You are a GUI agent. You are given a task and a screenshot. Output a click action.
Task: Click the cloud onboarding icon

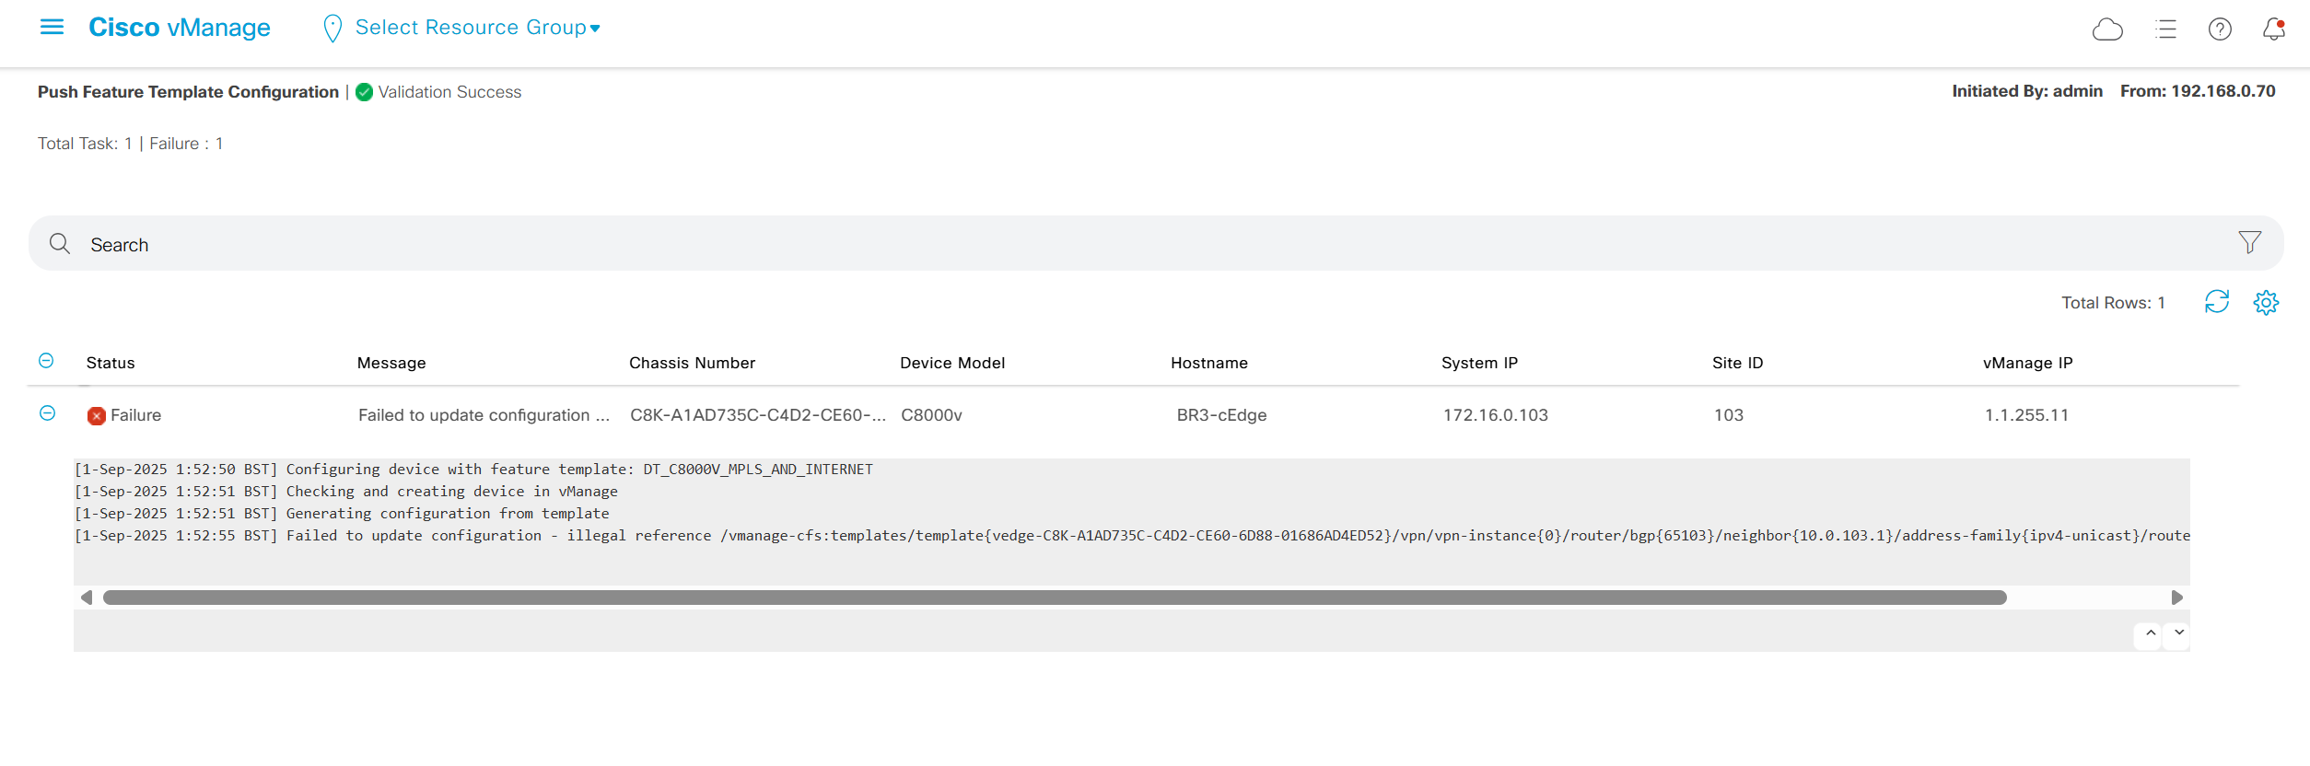tap(2106, 29)
